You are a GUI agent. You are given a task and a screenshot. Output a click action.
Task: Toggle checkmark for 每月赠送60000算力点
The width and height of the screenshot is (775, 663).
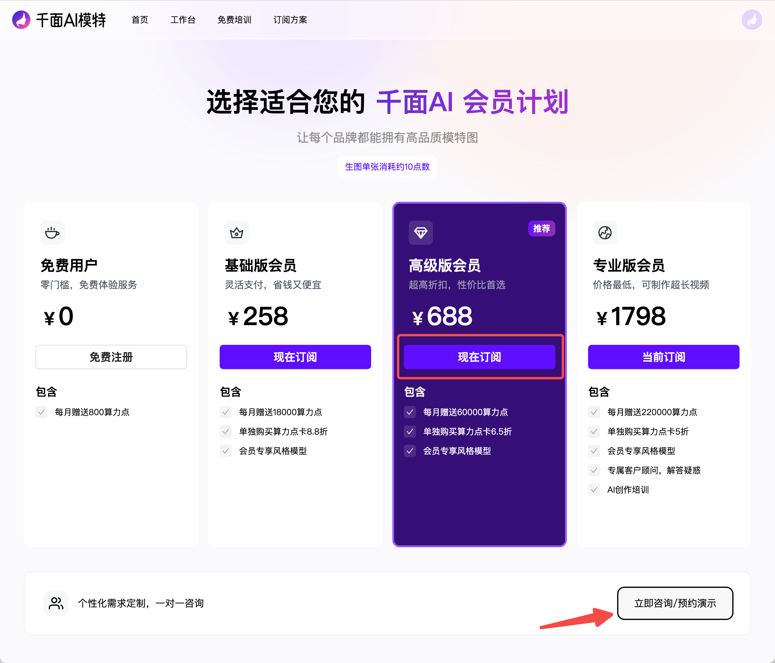click(x=410, y=412)
